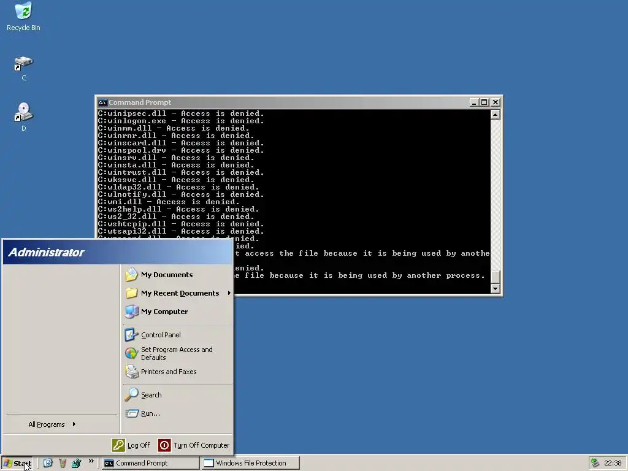Image resolution: width=628 pixels, height=471 pixels.
Task: Expand hidden quick launch items chevron
Action: point(91,461)
